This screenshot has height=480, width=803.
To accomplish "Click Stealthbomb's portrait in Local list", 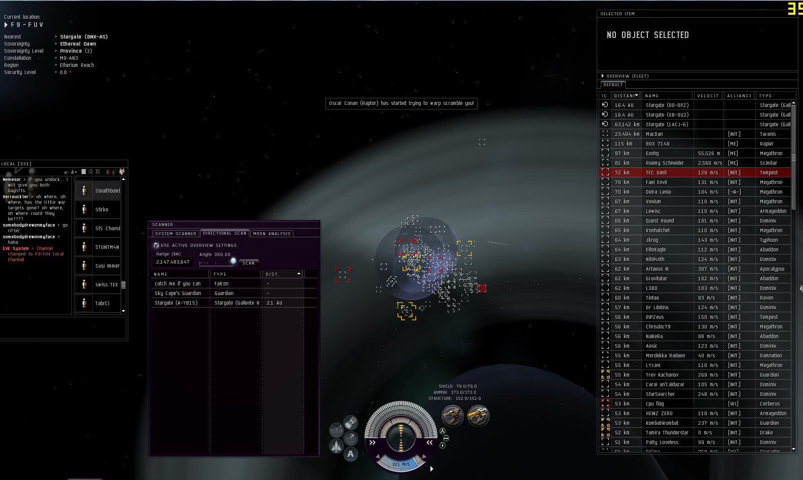I will [x=84, y=191].
